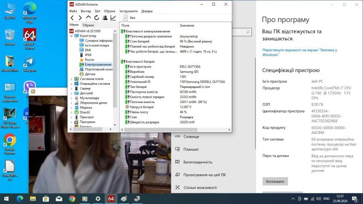Open the Вигляд menu
This screenshot has width=363, height=204.
[86, 11]
